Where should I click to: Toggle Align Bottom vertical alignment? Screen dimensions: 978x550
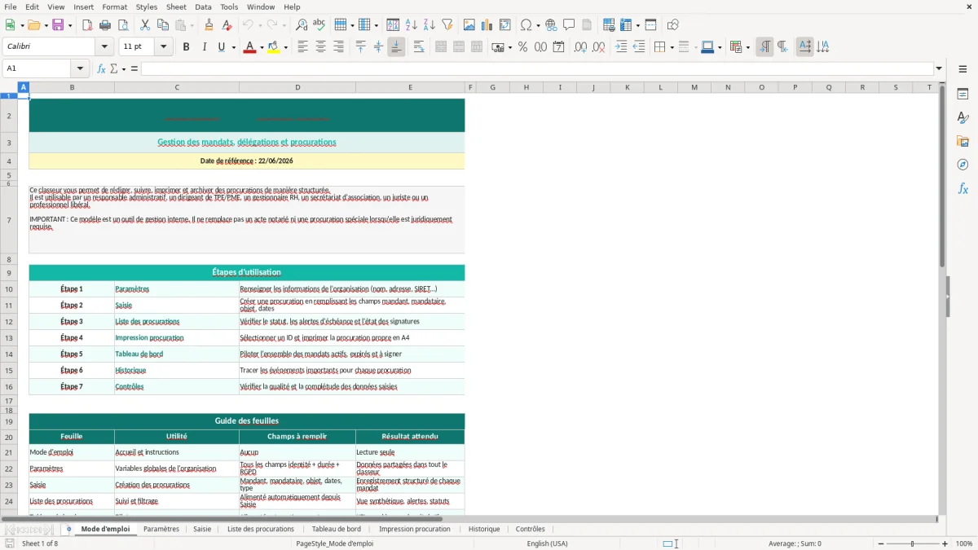(396, 47)
